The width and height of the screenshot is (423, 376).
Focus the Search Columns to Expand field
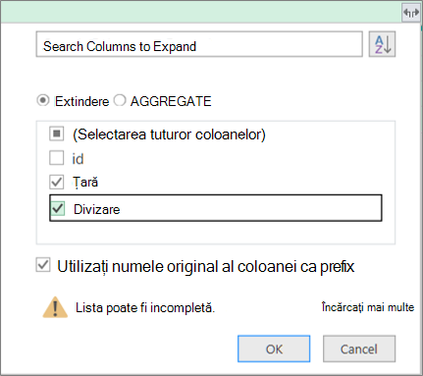(199, 44)
